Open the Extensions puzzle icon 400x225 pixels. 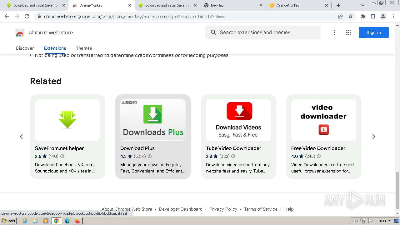click(363, 16)
